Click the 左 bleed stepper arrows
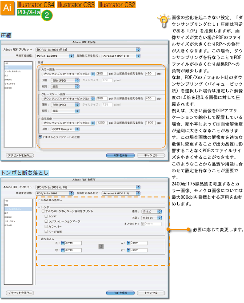 click(x=128, y=243)
